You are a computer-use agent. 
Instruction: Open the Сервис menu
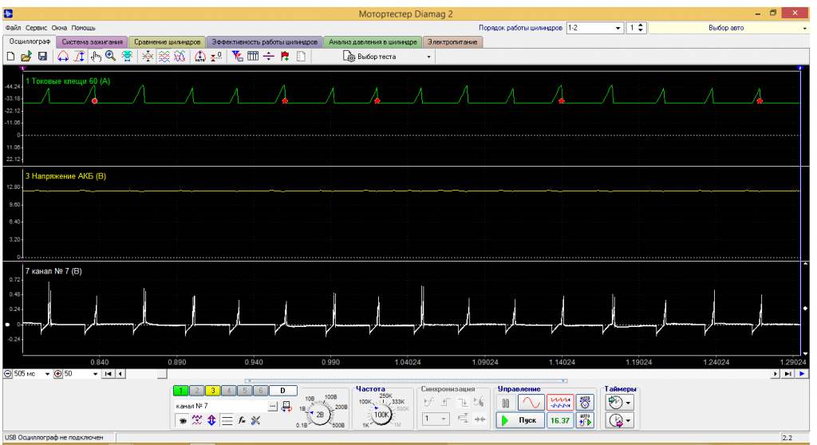coord(36,28)
